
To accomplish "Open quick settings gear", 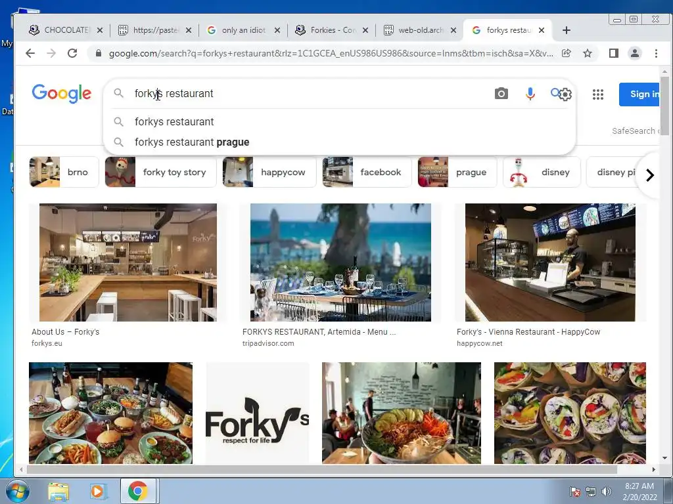I will pyautogui.click(x=566, y=94).
